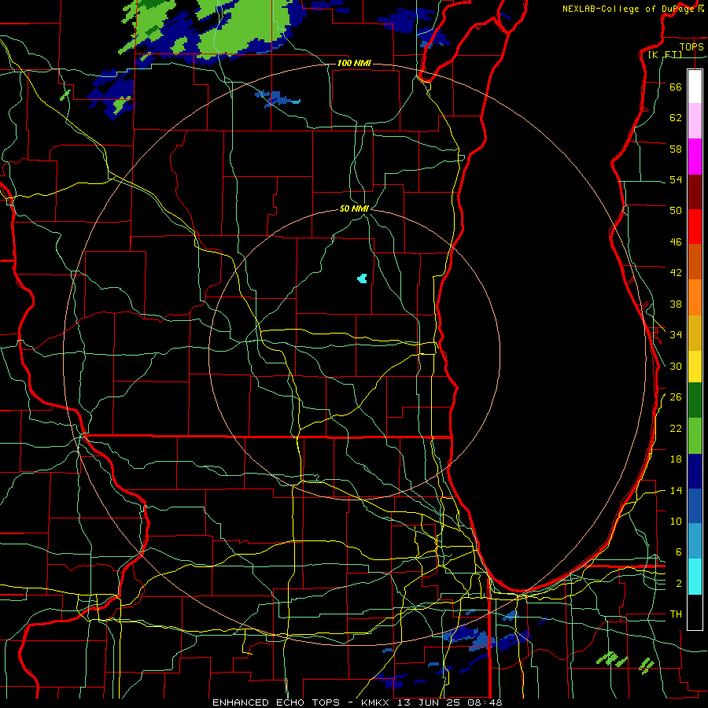Click the TOPS legend title
This screenshot has width=708, height=708.
pyautogui.click(x=691, y=46)
